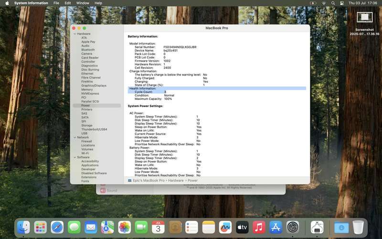Open Control Centre from menu bar

(x=342, y=3)
